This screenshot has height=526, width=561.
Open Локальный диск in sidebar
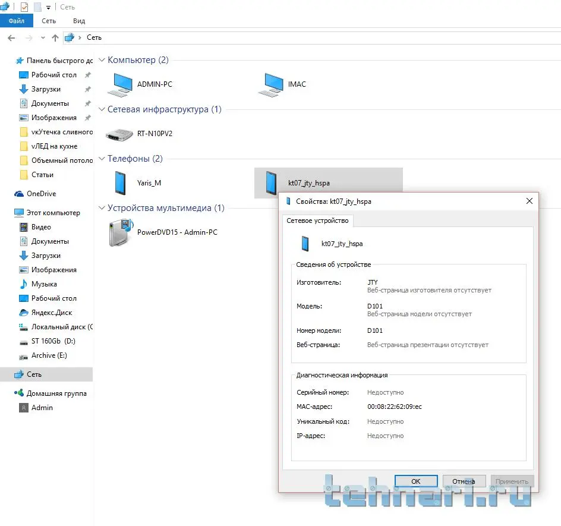point(56,327)
